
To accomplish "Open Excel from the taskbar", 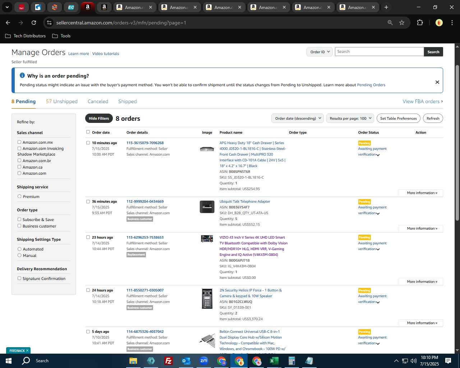I will tap(274, 361).
